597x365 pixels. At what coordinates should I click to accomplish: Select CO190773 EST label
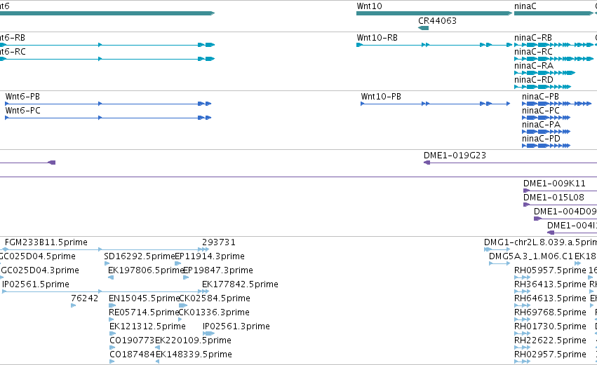tap(132, 341)
